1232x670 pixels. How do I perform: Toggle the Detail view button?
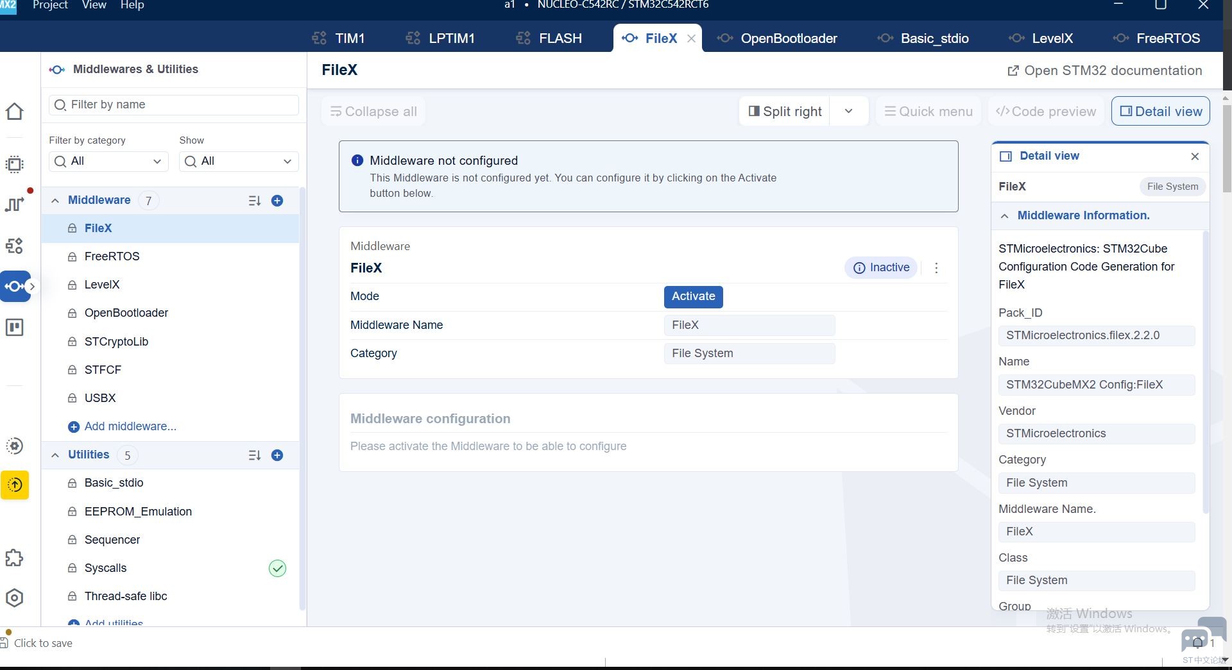click(x=1161, y=112)
